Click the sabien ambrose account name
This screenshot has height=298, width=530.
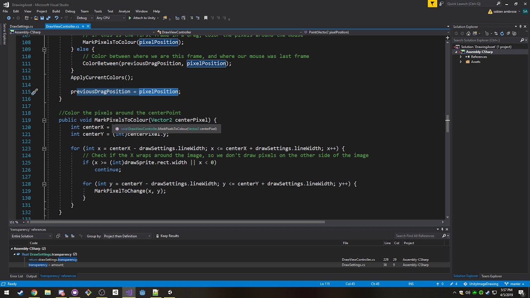pyautogui.click(x=505, y=12)
